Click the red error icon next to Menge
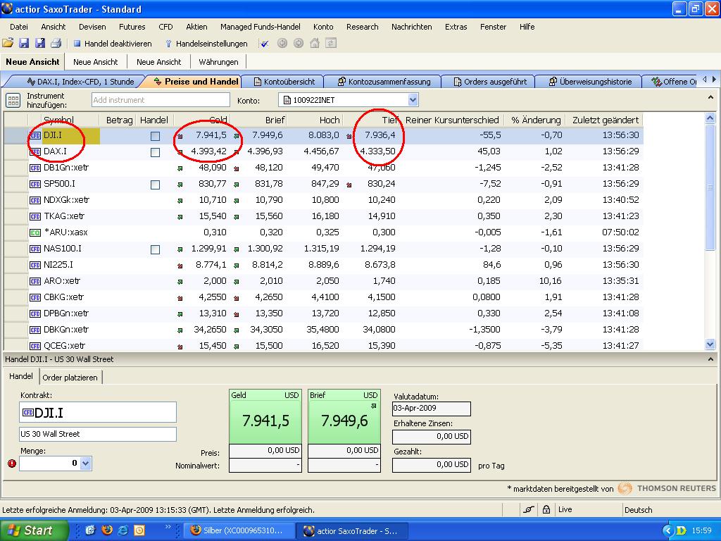Image resolution: width=721 pixels, height=541 pixels. tap(12, 464)
